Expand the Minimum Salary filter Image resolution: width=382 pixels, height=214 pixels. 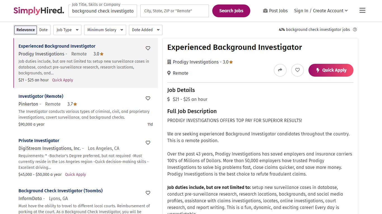pyautogui.click(x=105, y=30)
